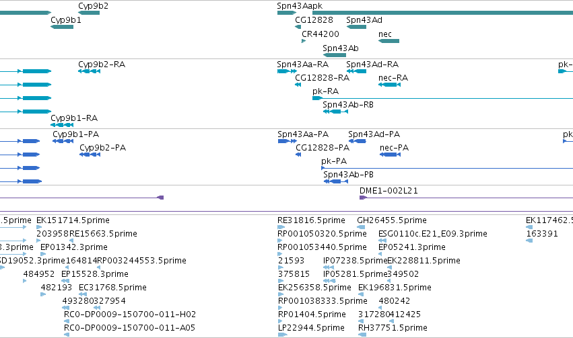Click EST EP01342.3prime label
This screenshot has width=573, height=338.
74,247
